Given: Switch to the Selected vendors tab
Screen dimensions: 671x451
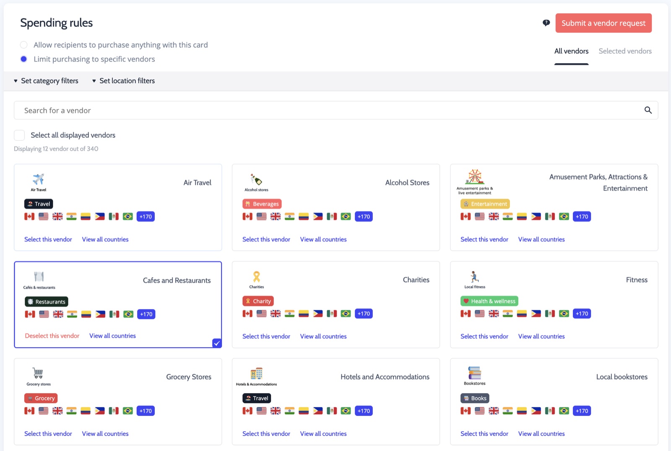Looking at the screenshot, I should tap(625, 51).
